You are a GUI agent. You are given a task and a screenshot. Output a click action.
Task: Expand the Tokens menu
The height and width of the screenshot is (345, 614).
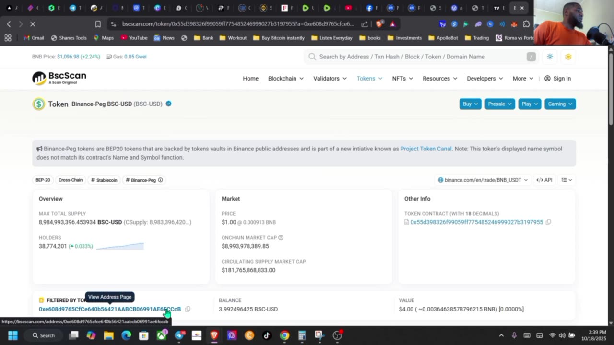point(369,79)
